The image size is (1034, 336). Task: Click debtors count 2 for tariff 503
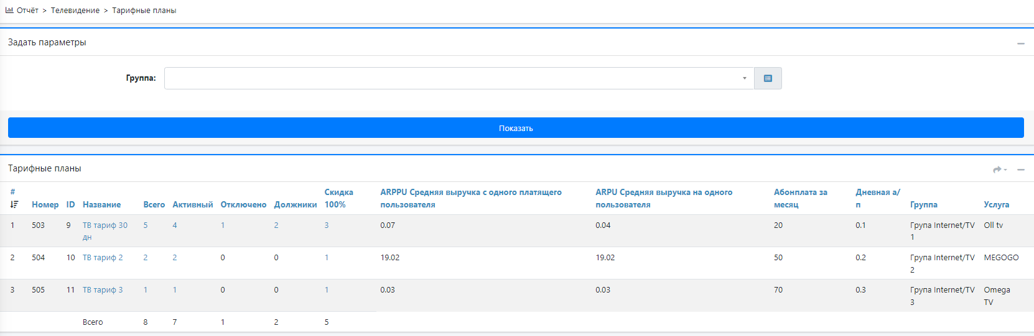[276, 225]
